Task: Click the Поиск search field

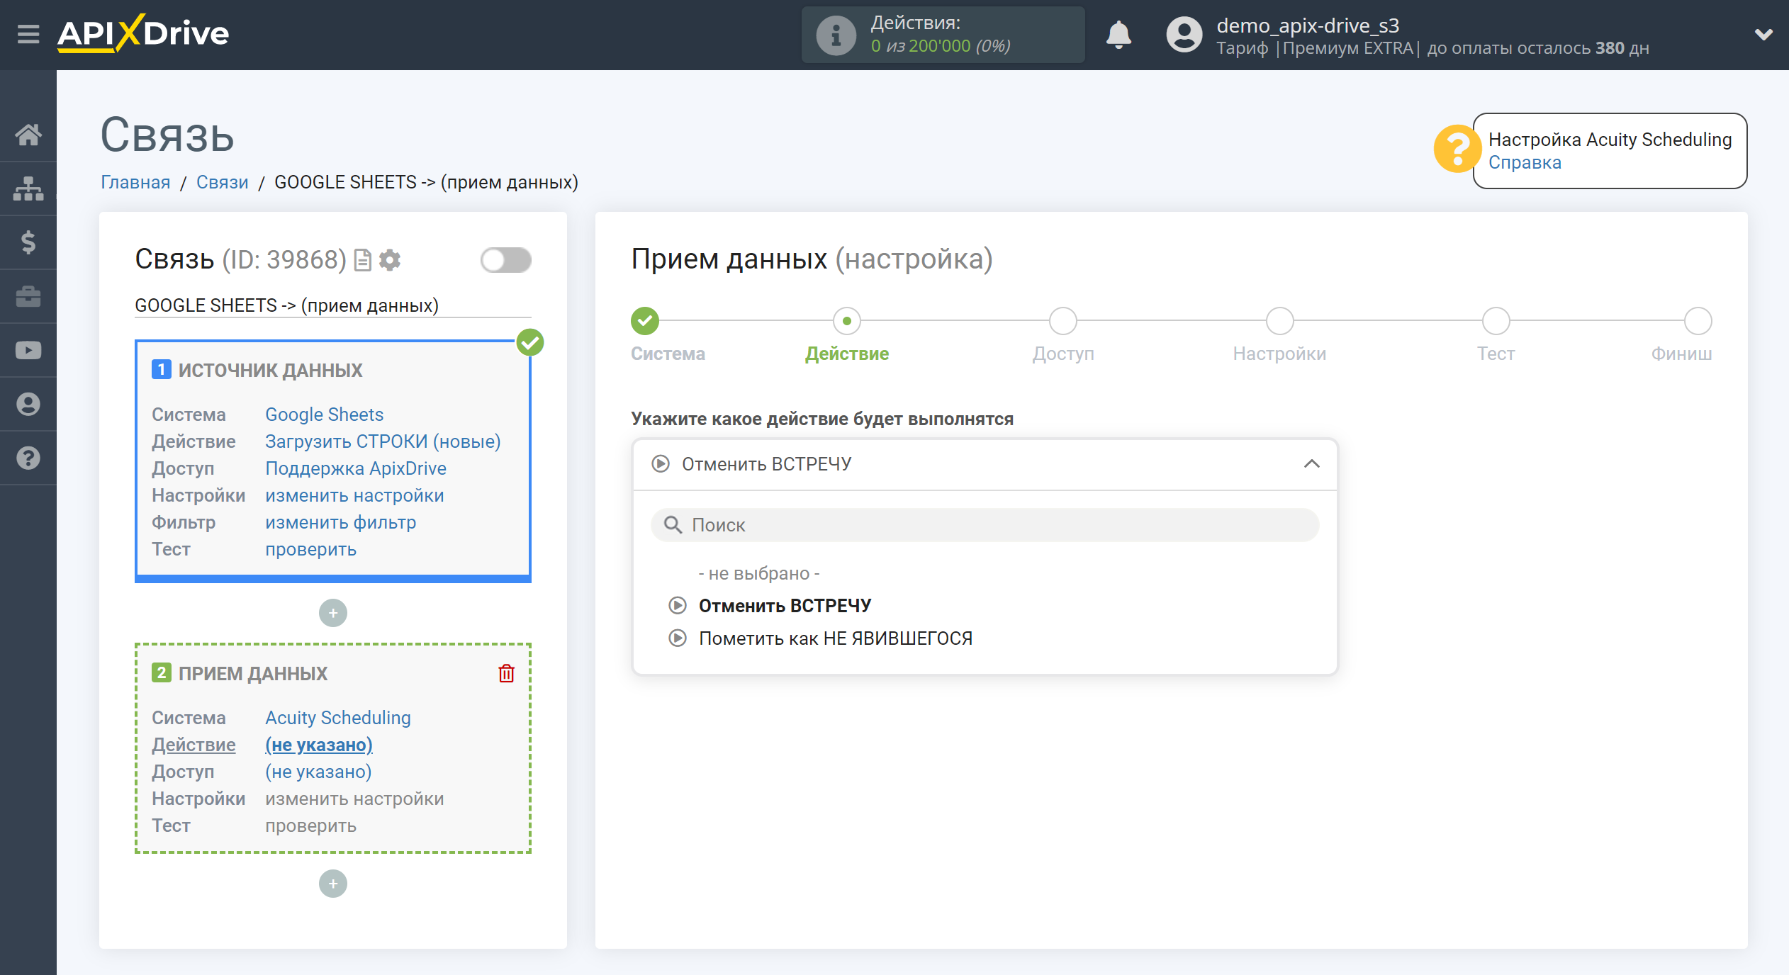Action: coord(985,525)
